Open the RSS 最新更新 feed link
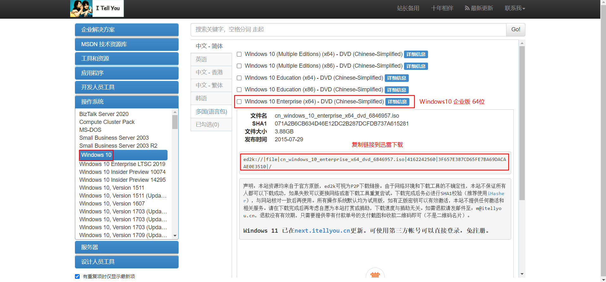The height and width of the screenshot is (282, 606). [479, 8]
